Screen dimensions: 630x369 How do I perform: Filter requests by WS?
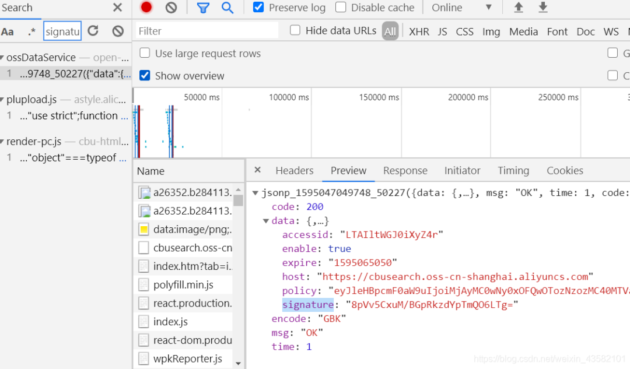611,31
